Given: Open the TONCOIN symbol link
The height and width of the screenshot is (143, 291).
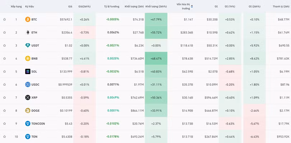Looking at the screenshot, I should [x=38, y=124].
